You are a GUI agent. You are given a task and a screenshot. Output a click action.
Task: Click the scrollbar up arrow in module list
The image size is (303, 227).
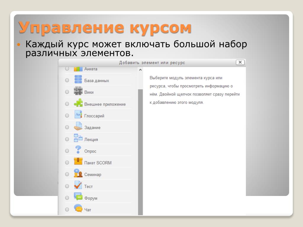tap(141, 70)
